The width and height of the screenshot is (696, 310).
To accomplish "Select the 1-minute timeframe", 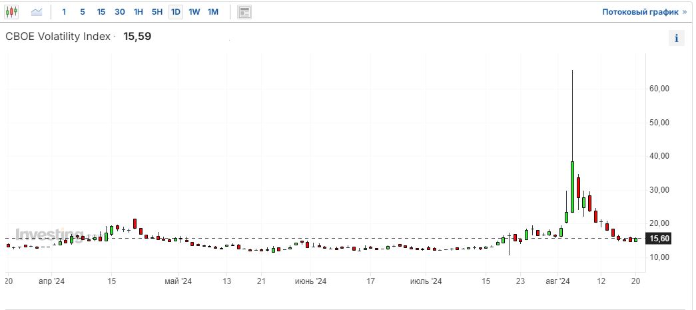I will click(x=64, y=12).
